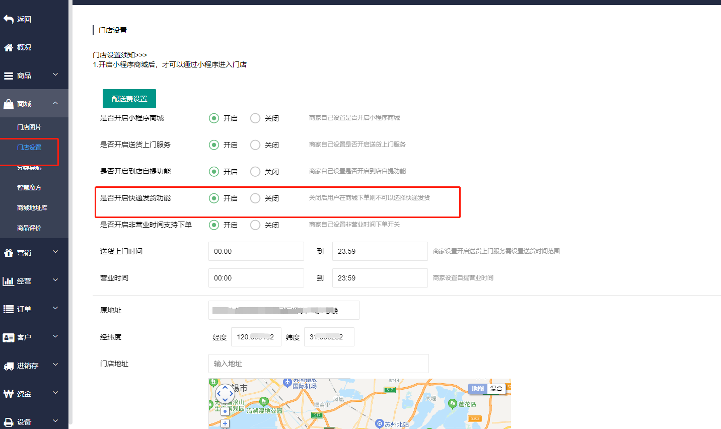Click the 配送费设置 button
721x429 pixels.
pyautogui.click(x=129, y=99)
